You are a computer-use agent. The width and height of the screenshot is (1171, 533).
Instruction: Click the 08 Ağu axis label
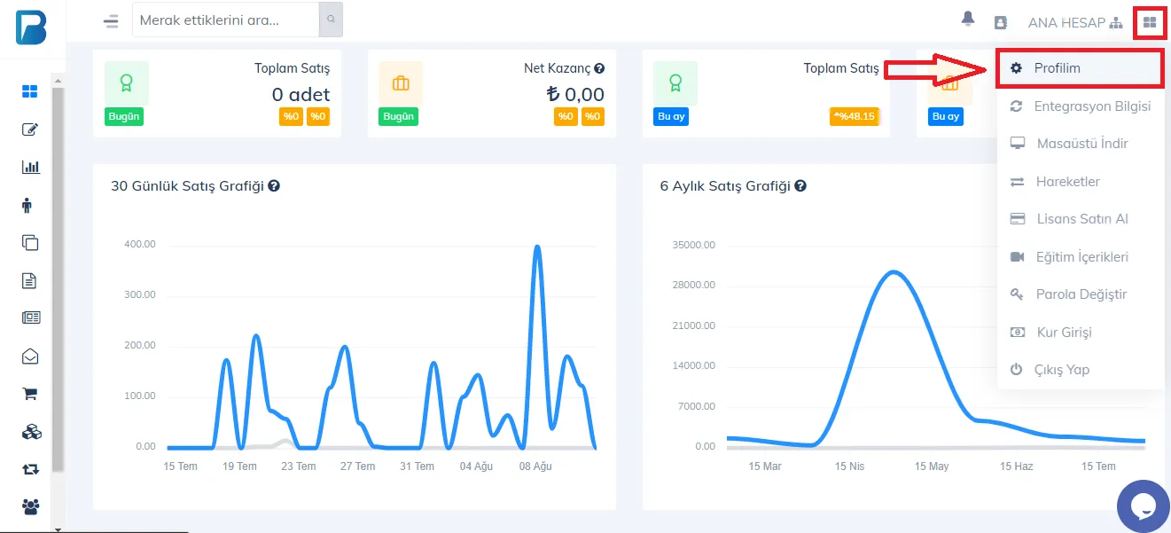535,466
